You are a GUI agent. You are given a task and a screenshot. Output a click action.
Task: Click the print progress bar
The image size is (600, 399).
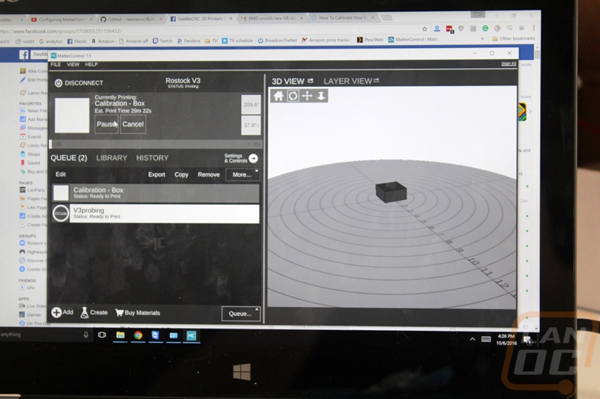[x=155, y=144]
